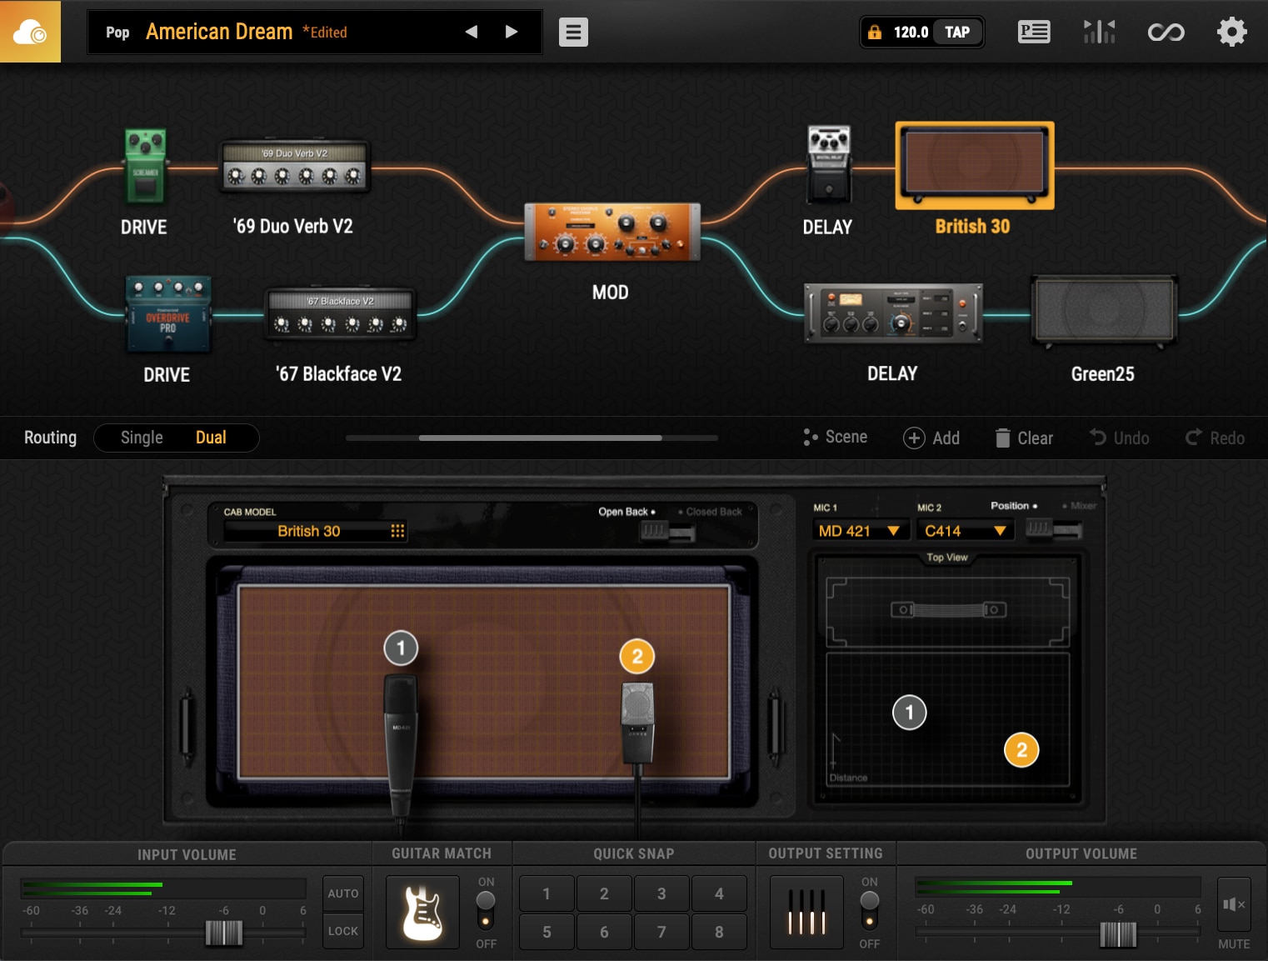Select Quick Snap slot 3
Screen dimensions: 1268x961
[x=661, y=893]
